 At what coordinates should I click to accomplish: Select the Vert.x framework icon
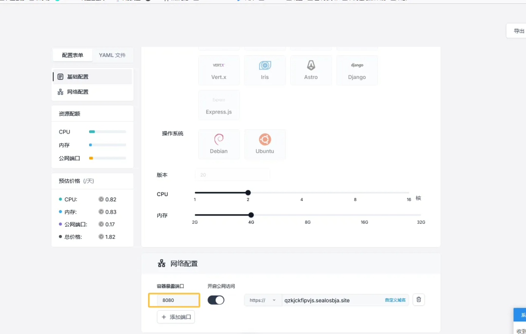pyautogui.click(x=219, y=70)
